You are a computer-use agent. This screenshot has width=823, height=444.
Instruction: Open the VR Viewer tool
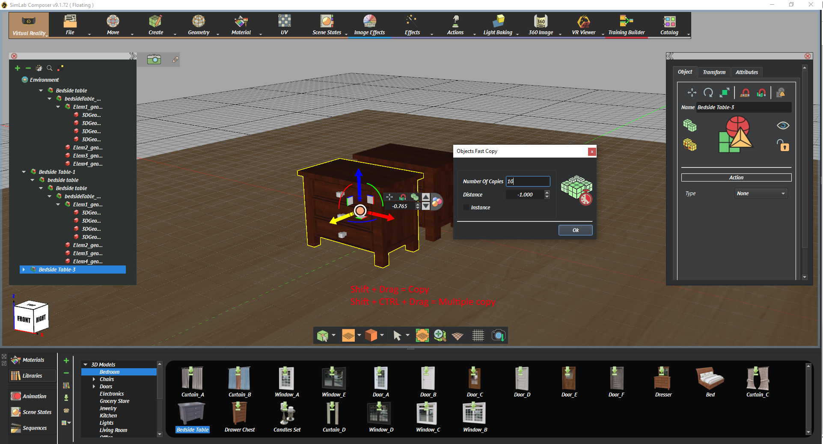(583, 25)
